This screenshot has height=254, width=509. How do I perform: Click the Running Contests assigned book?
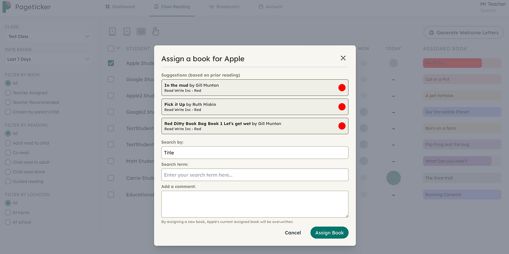[462, 195]
